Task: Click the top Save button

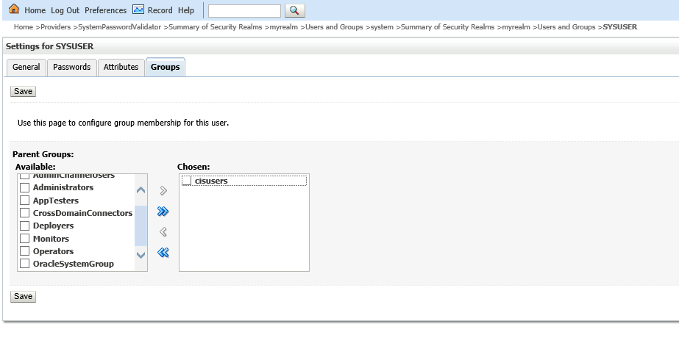Action: [x=23, y=91]
